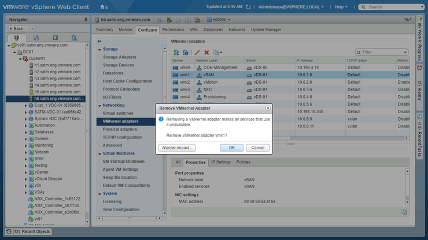Open the Recent Tasks side panel
Viewport: 428px width, 240px height.
click(x=419, y=136)
